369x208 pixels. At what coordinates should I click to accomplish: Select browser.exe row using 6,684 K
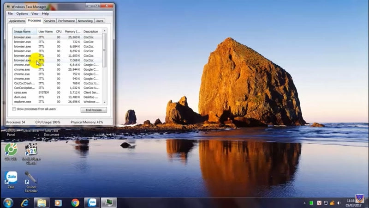coord(57,47)
